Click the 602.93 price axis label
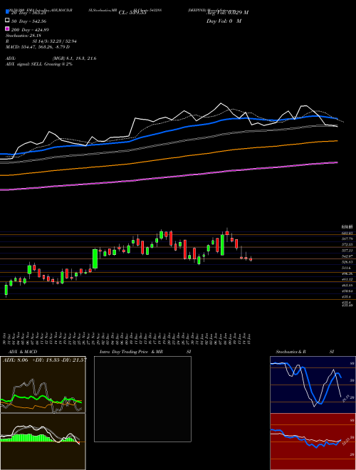356x470 pixels. coord(347,233)
